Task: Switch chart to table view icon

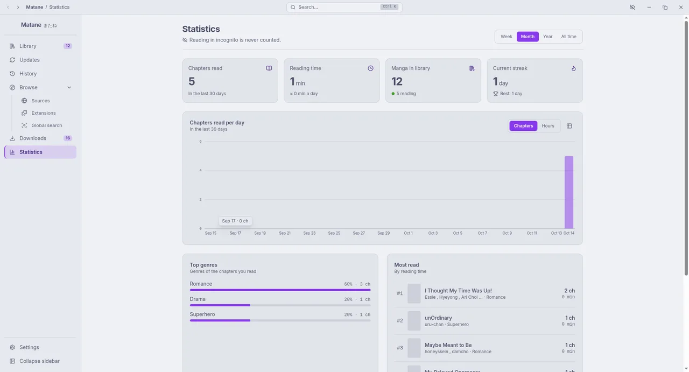Action: click(x=570, y=126)
